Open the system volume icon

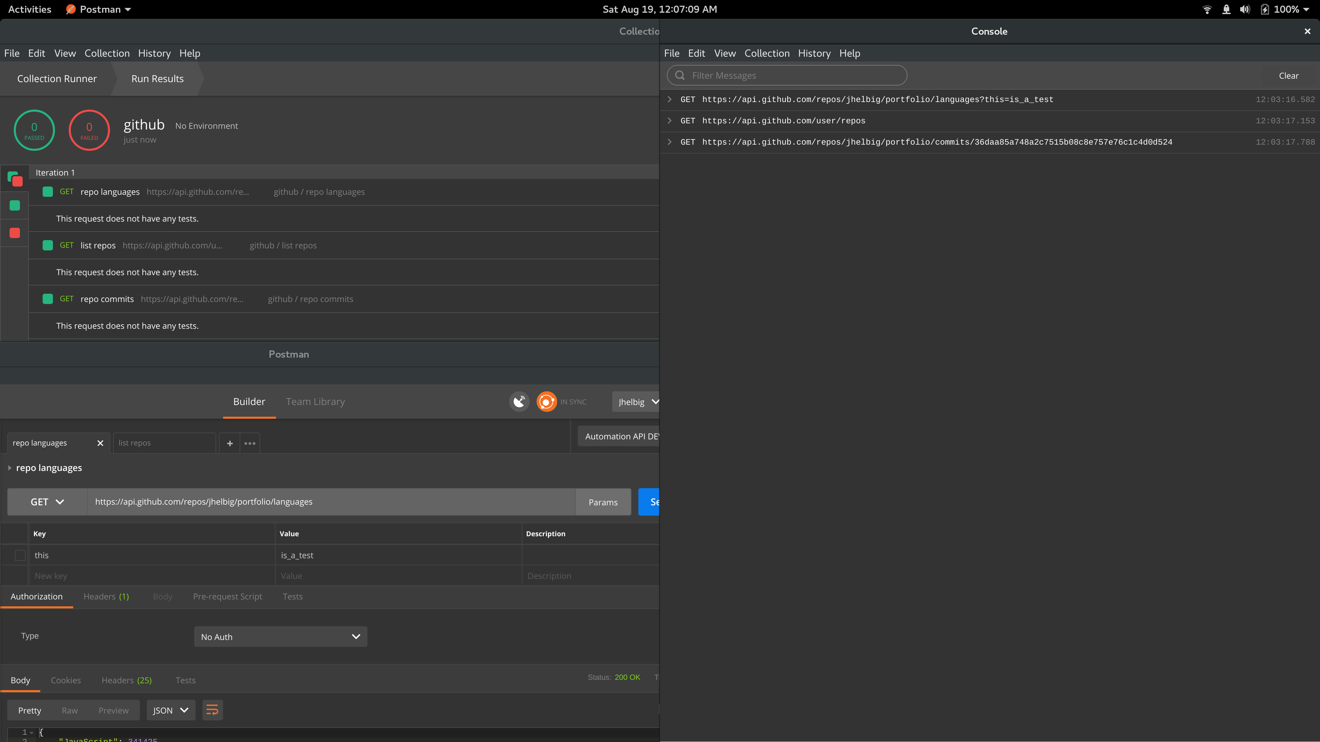pyautogui.click(x=1245, y=9)
